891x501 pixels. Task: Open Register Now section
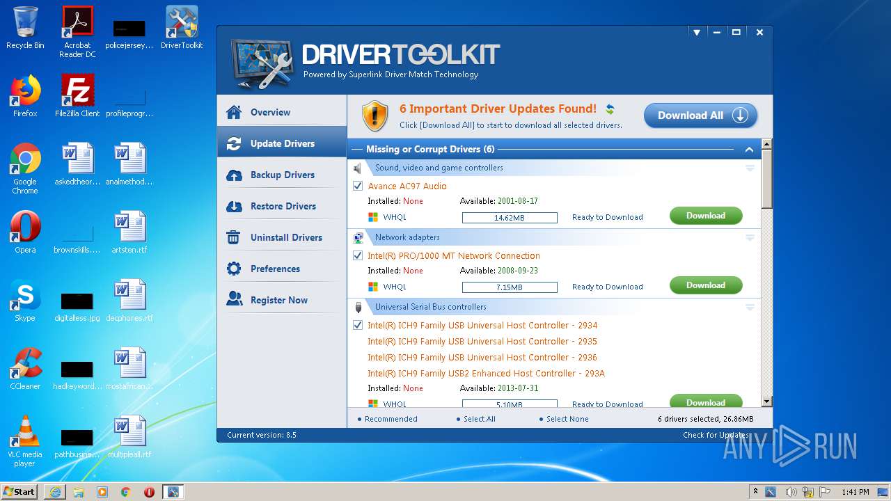point(282,300)
